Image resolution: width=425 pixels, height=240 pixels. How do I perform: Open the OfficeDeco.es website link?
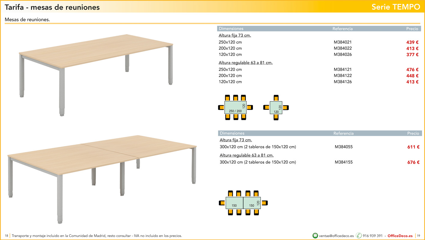[x=400, y=236]
